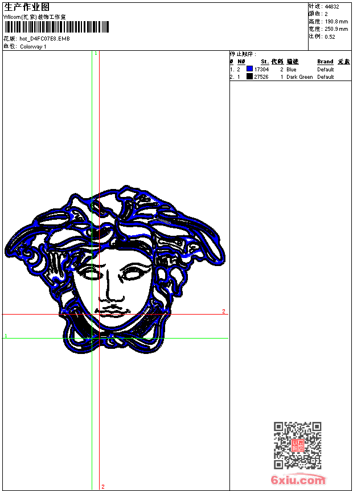Viewport: 353px width, 491px height.
Task: Click the St. column header
Action: (x=265, y=62)
